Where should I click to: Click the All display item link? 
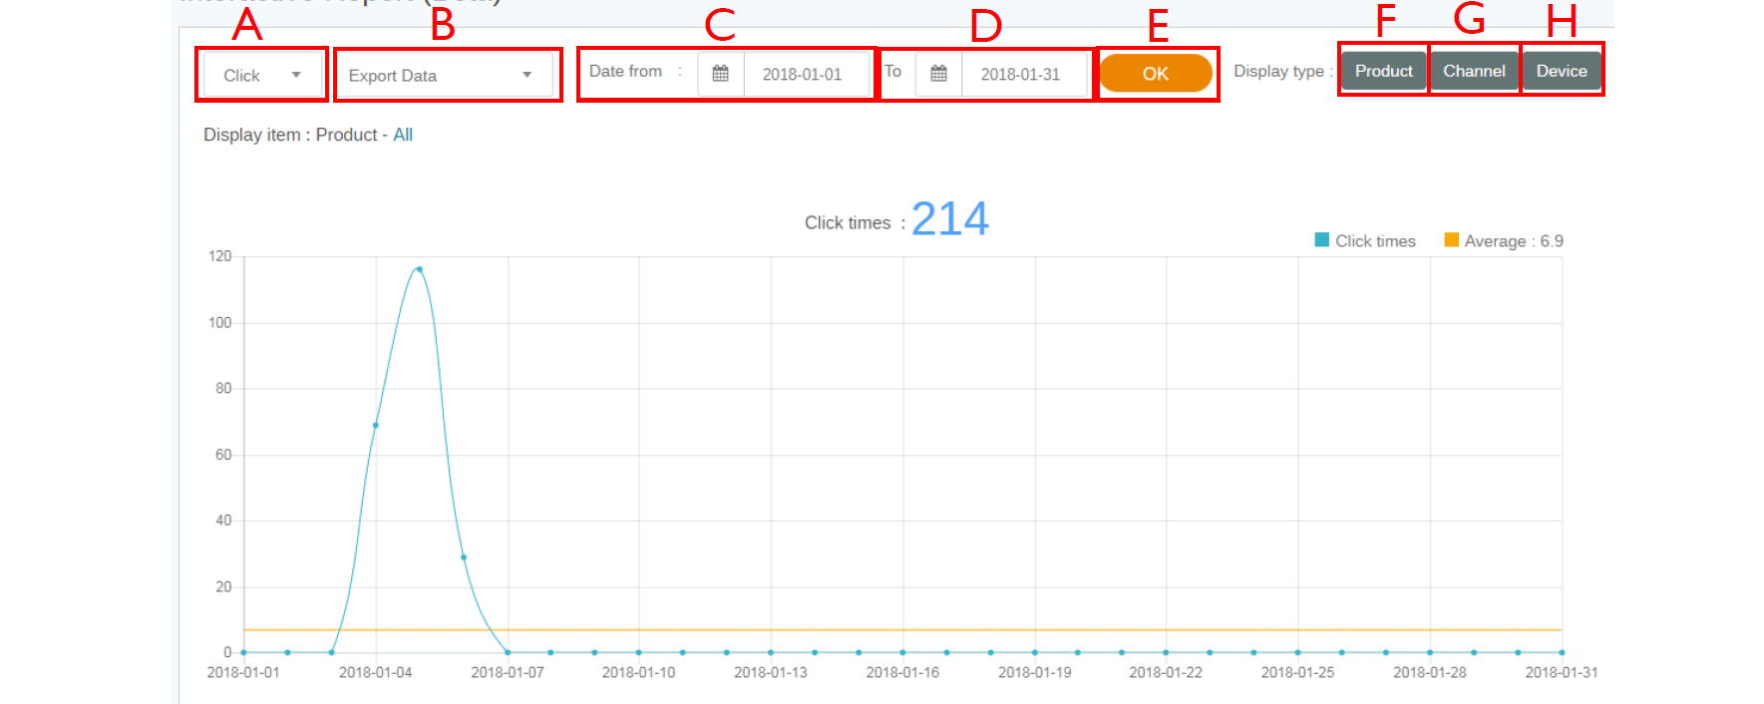coord(403,135)
